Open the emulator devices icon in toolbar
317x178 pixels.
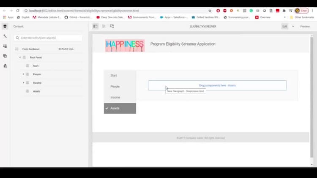(112, 26)
